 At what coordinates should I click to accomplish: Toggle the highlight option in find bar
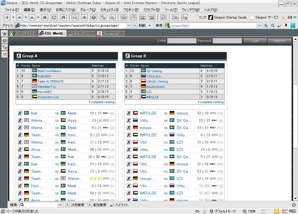pos(119,205)
